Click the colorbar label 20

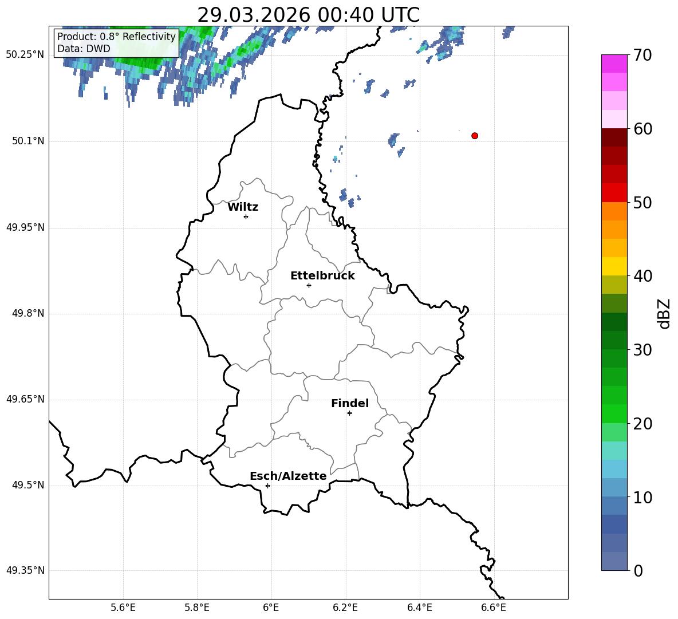click(642, 423)
